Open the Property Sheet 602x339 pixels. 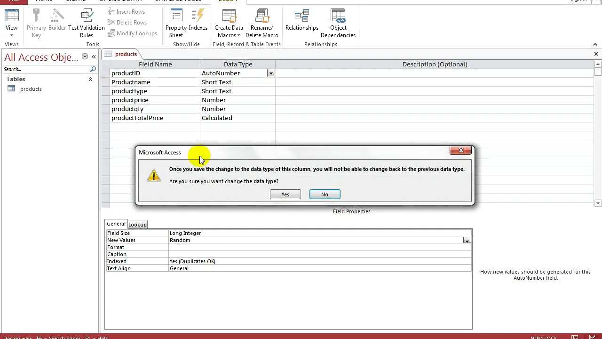[x=176, y=24]
